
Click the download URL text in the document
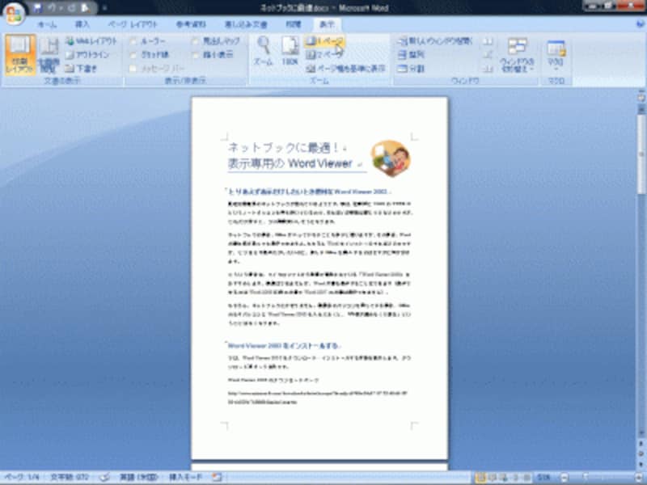coord(317,398)
